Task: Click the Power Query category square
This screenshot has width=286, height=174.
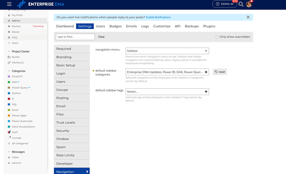Action: (x=9, y=87)
